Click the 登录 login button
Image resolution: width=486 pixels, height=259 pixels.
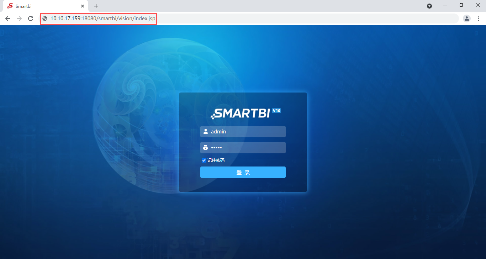243,172
